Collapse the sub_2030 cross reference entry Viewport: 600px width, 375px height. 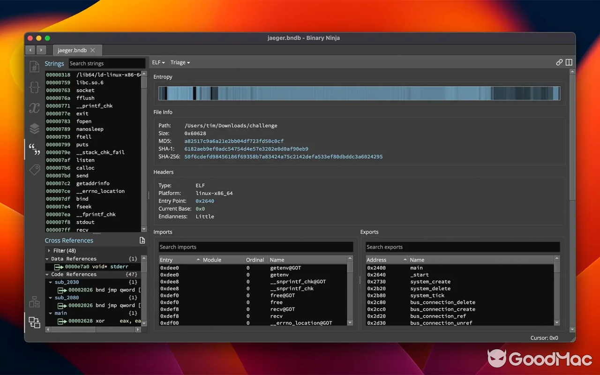coord(51,282)
